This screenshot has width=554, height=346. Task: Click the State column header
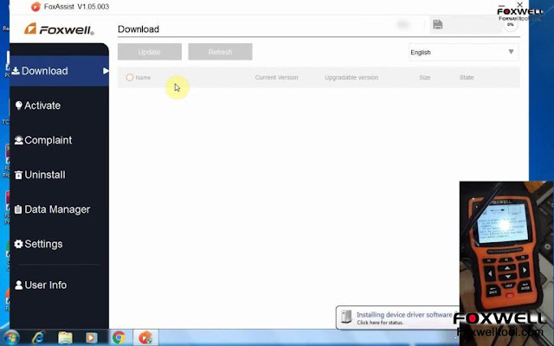click(x=467, y=77)
